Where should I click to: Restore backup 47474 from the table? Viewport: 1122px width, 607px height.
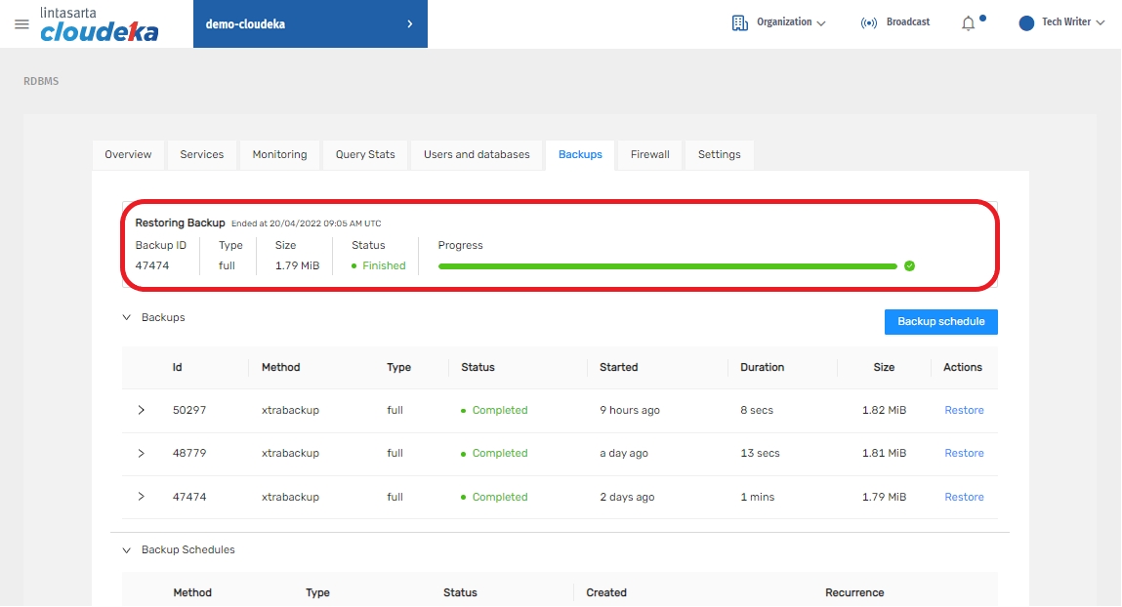click(964, 497)
